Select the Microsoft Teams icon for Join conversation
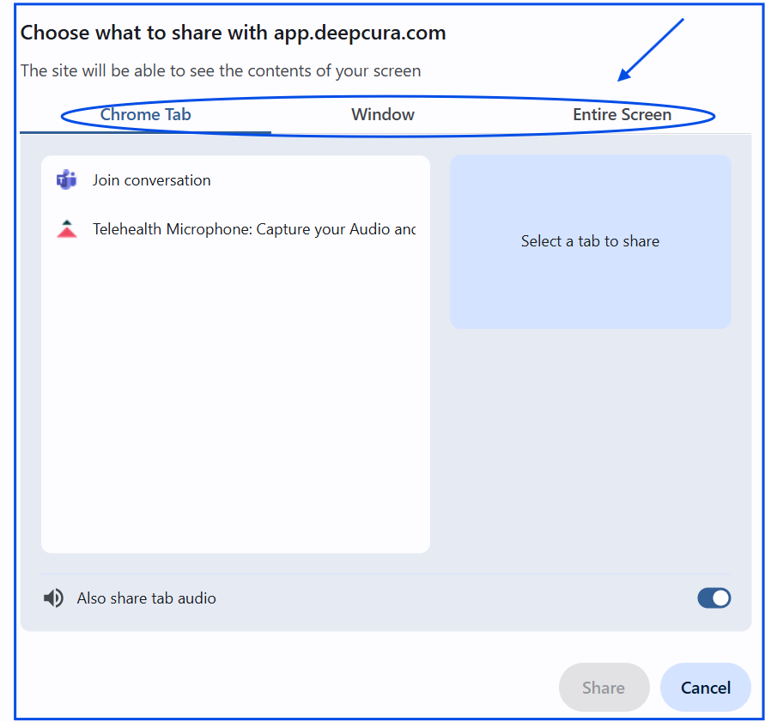Viewport: 765px width, 722px height. (67, 180)
